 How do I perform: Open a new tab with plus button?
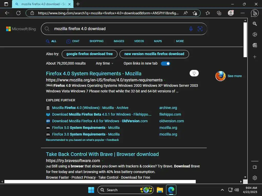78,4
